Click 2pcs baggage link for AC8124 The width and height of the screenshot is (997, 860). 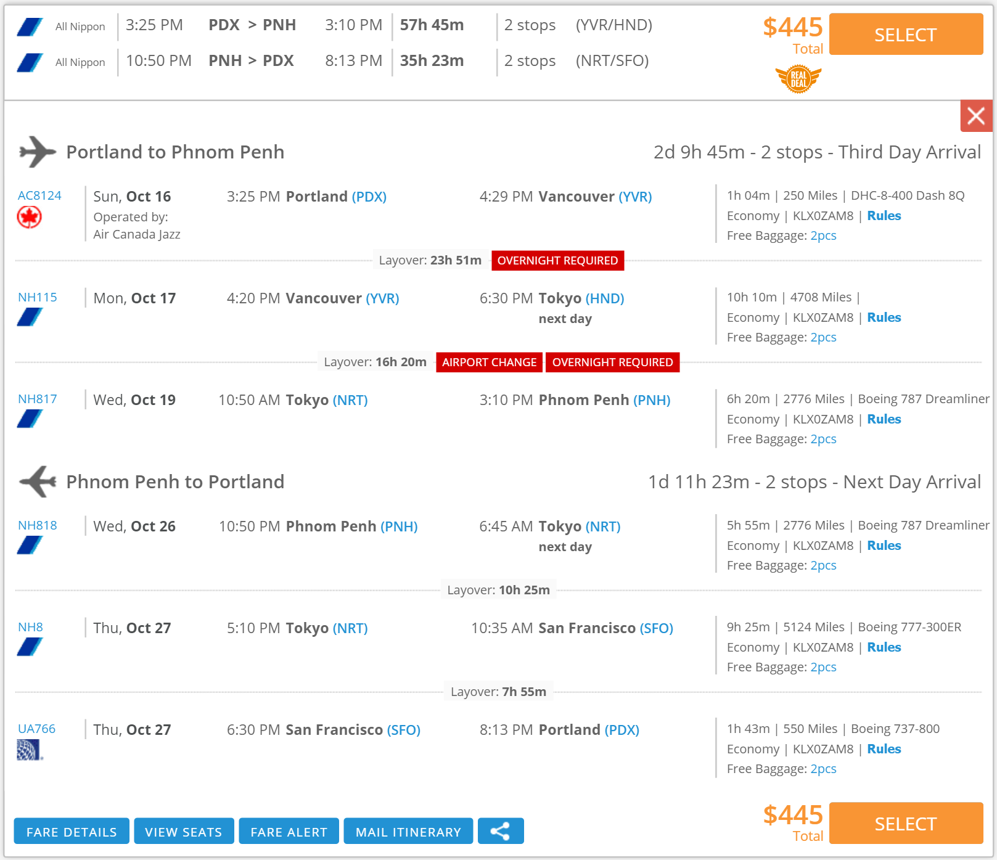[x=823, y=235]
